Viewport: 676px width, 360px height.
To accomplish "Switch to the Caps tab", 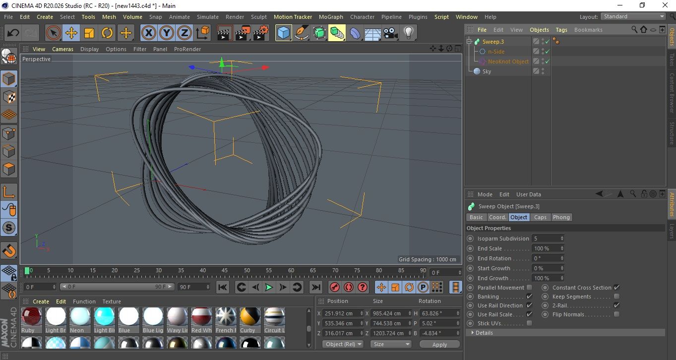I will [540, 217].
